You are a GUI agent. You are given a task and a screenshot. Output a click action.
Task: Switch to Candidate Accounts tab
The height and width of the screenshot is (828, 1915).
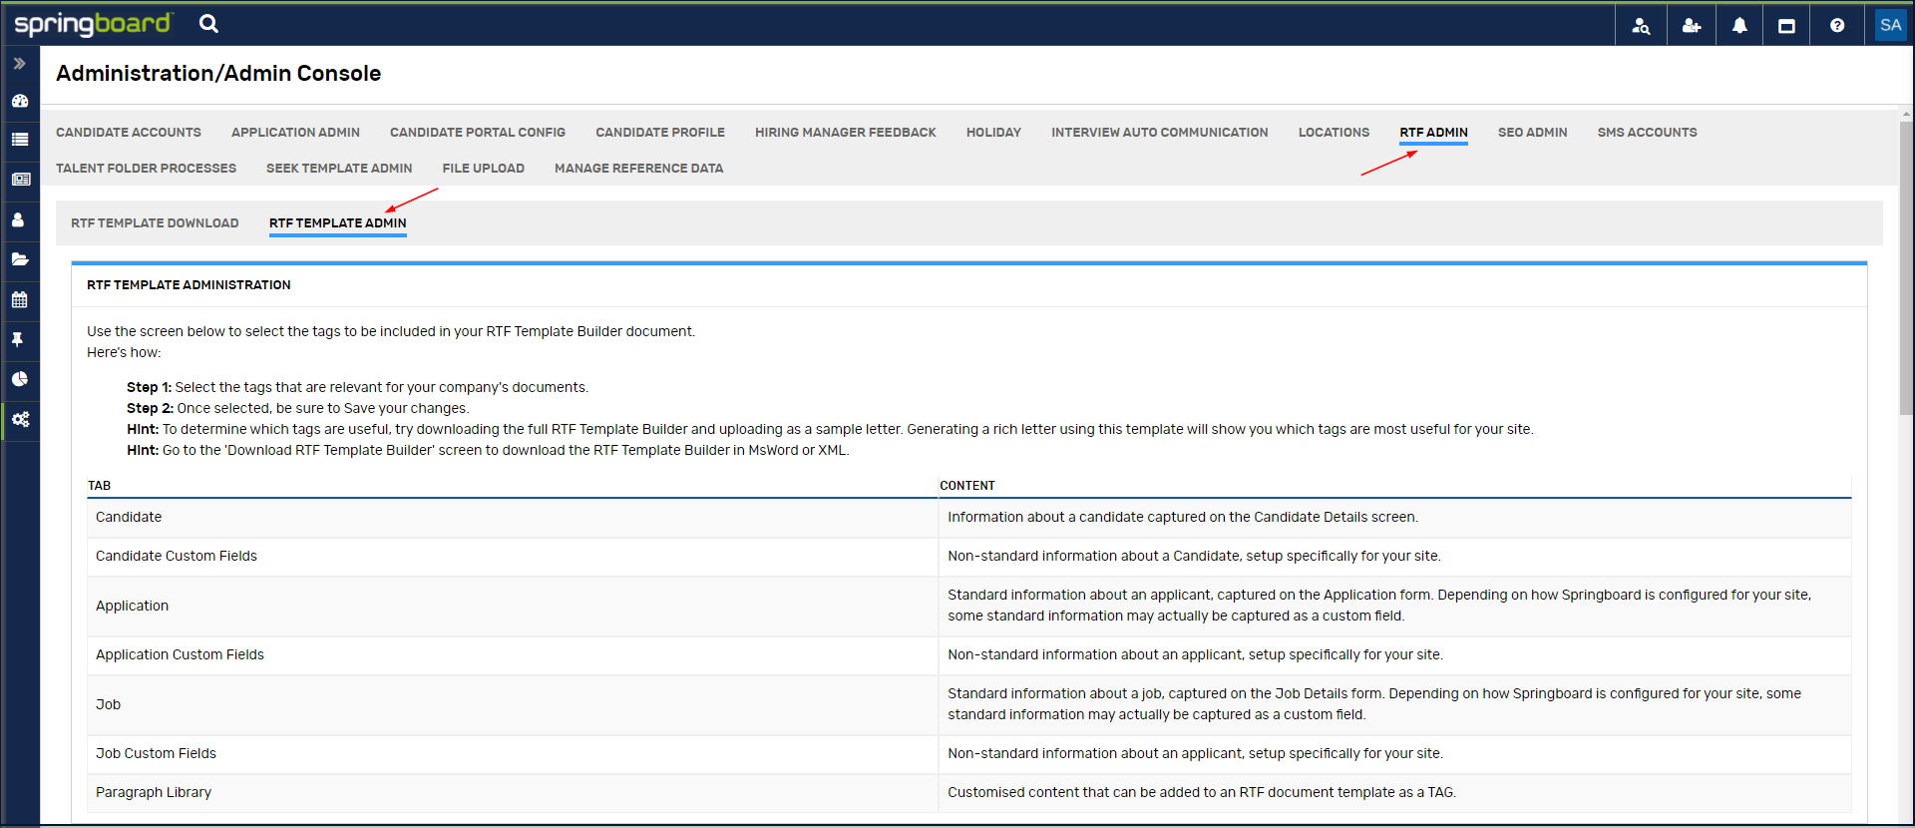(x=129, y=132)
